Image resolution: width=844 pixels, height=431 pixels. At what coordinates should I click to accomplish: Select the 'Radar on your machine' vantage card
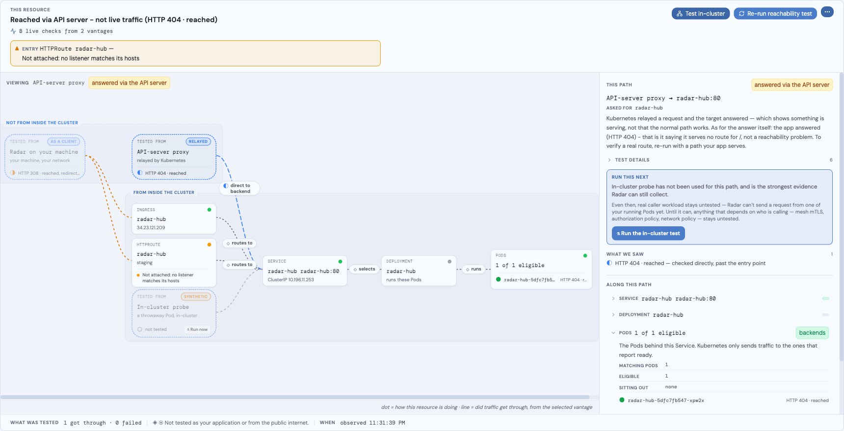coord(45,157)
